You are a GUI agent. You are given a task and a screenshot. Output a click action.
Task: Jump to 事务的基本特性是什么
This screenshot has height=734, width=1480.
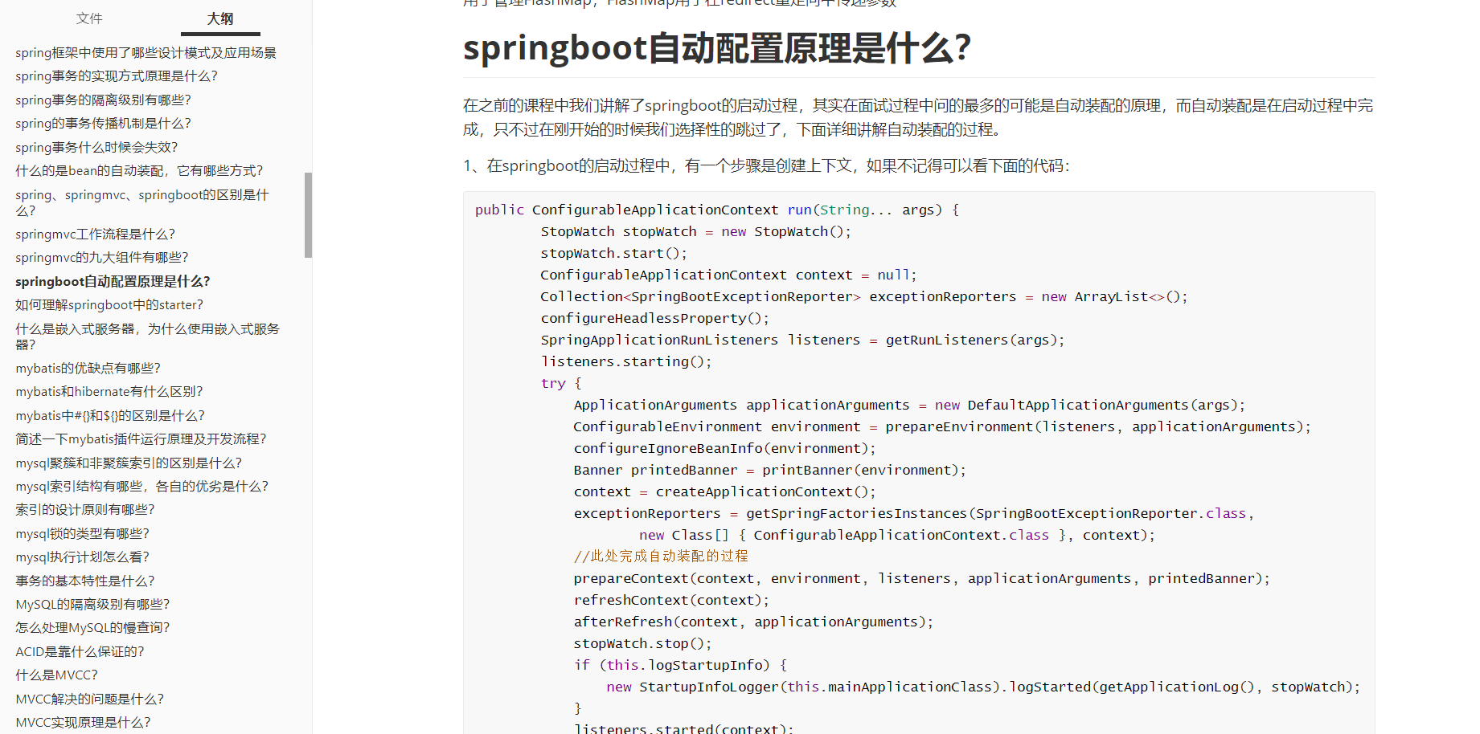pyautogui.click(x=85, y=581)
